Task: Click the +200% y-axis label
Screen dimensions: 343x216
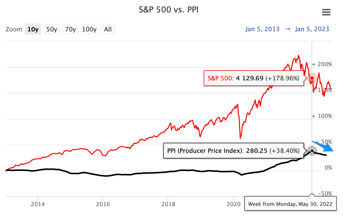Action: pos(322,64)
